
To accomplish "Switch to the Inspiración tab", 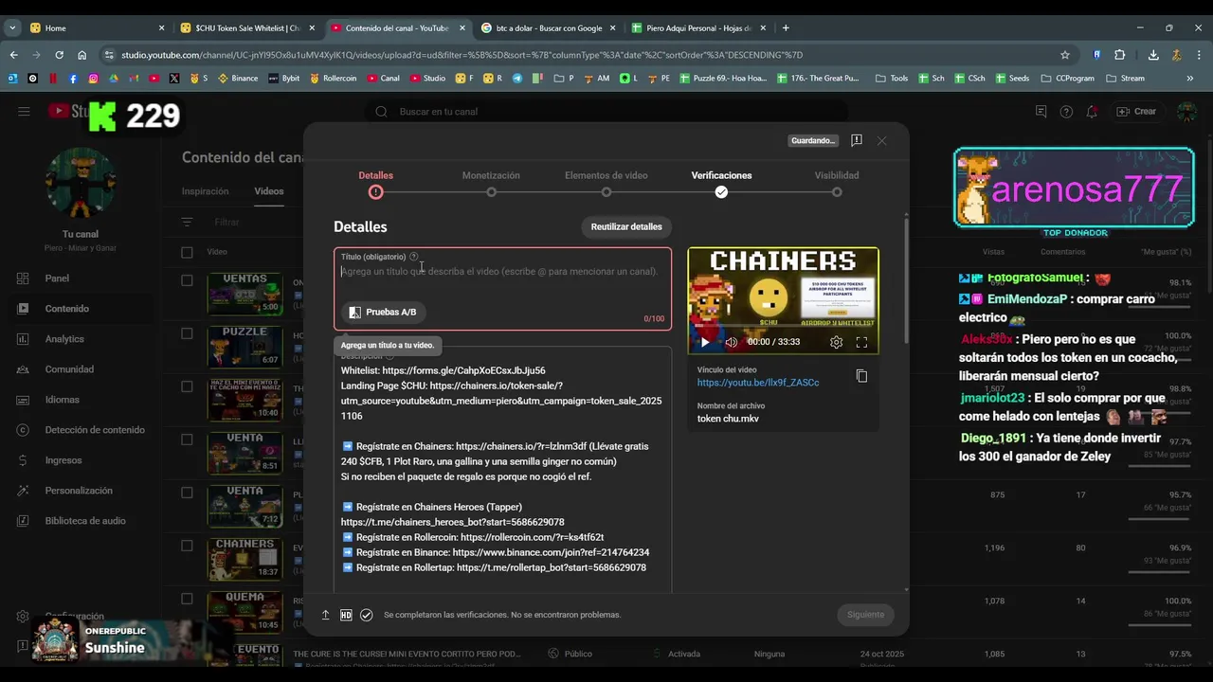I will click(205, 191).
